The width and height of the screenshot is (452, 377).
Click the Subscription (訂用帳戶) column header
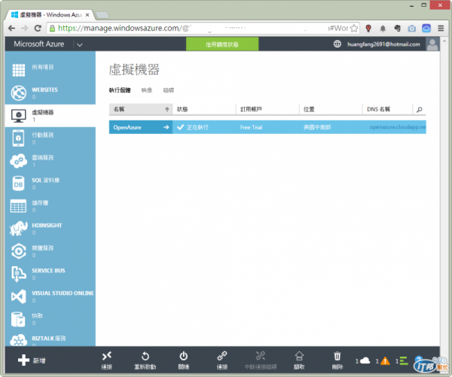pos(267,109)
